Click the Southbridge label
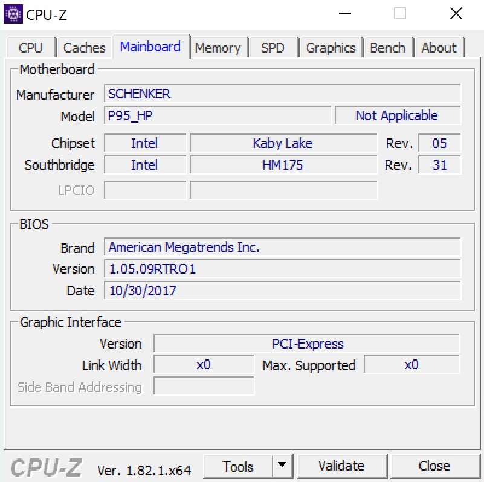The width and height of the screenshot is (484, 482). pyautogui.click(x=60, y=165)
